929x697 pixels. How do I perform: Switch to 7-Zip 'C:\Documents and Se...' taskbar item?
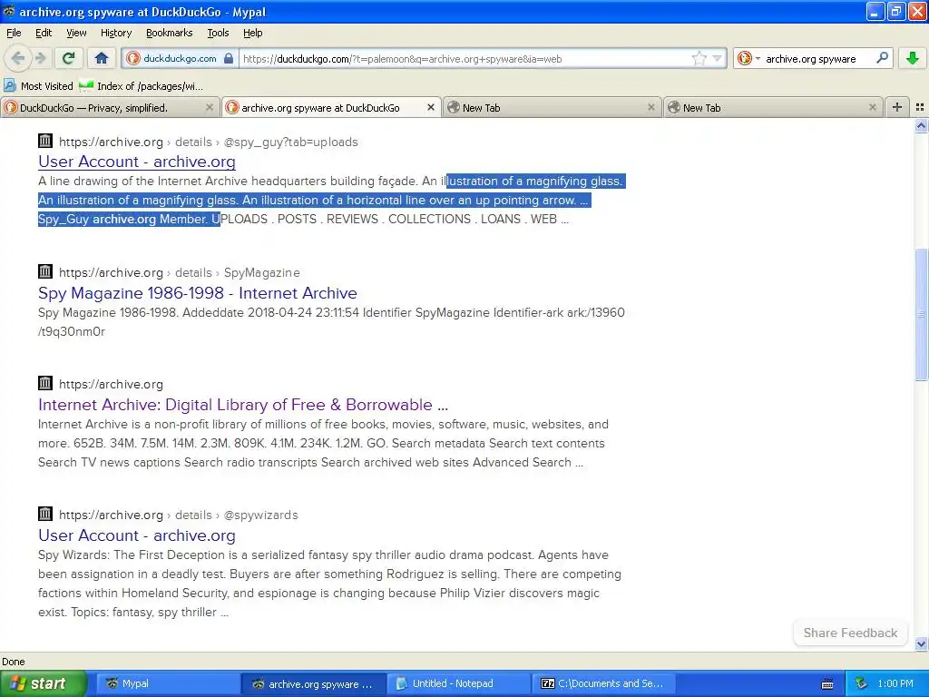[x=603, y=683]
